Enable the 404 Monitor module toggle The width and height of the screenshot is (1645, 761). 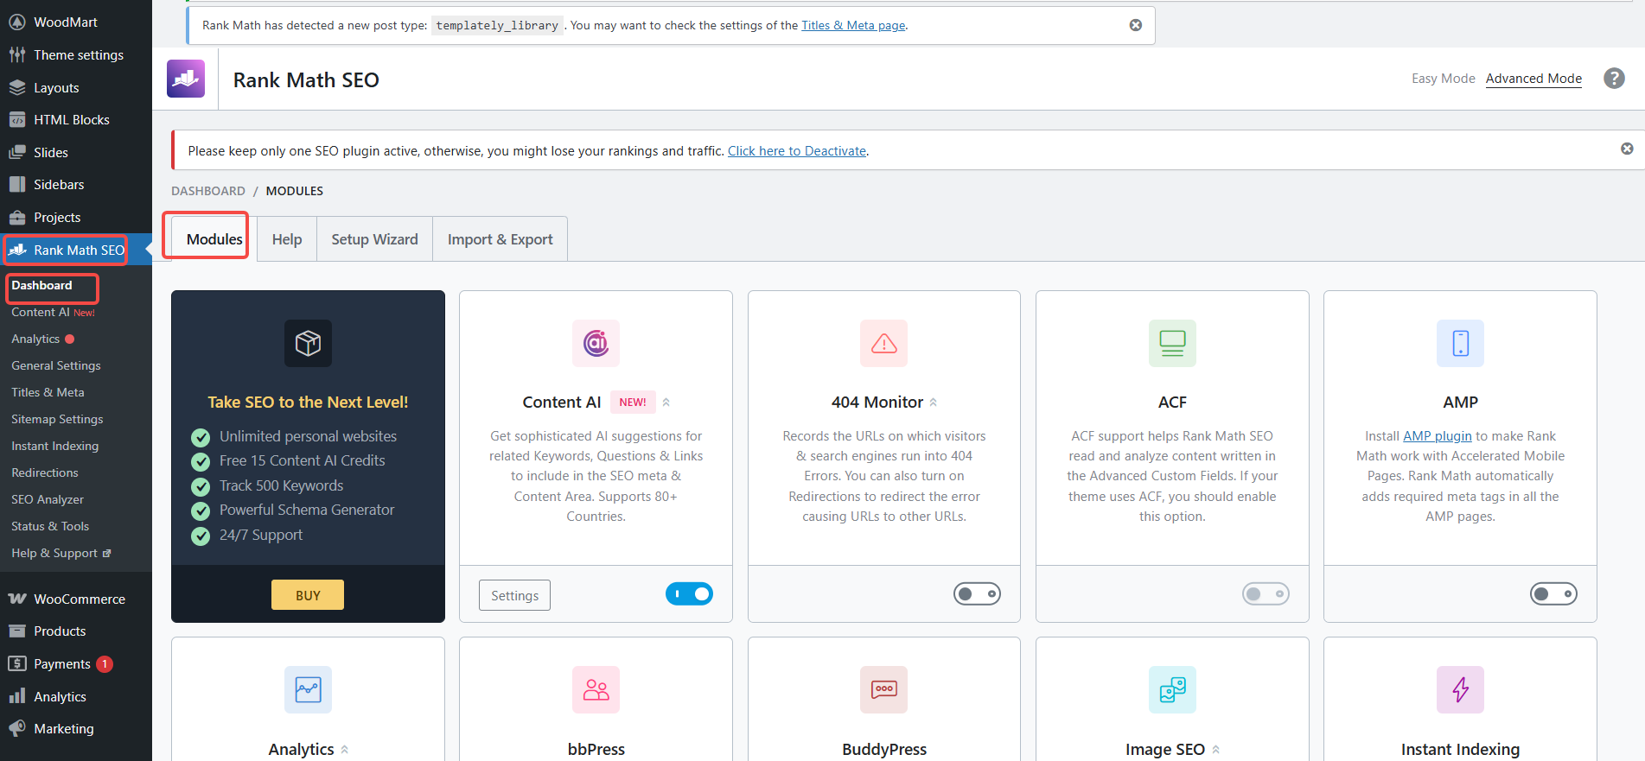click(x=977, y=593)
